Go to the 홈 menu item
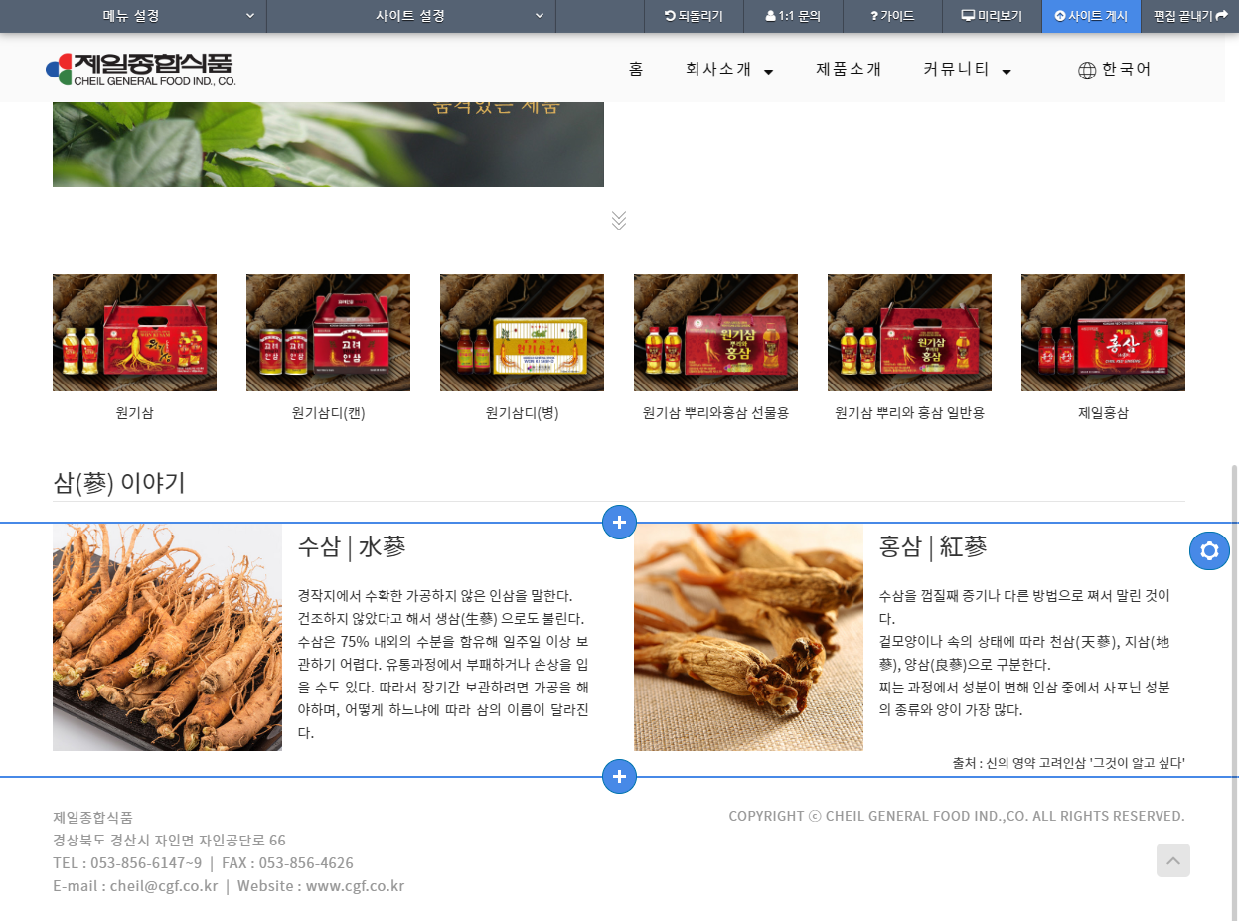1239x921 pixels. pos(636,69)
